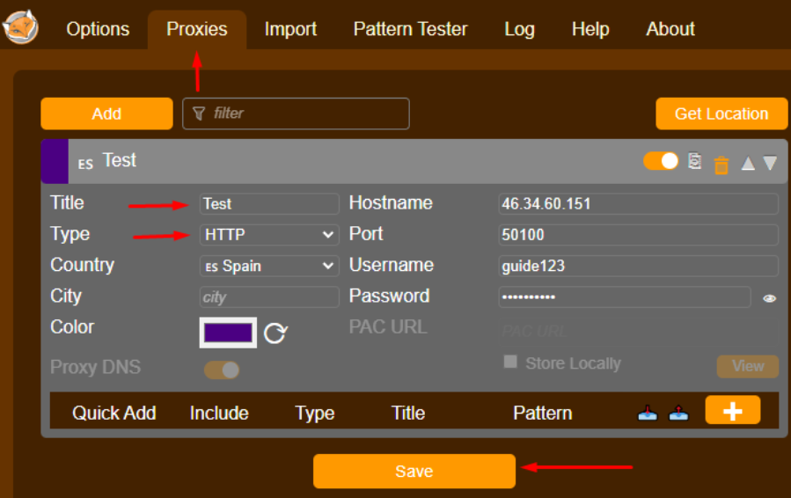The height and width of the screenshot is (498, 791).
Task: Check the Store Locally checkbox
Action: 510,362
